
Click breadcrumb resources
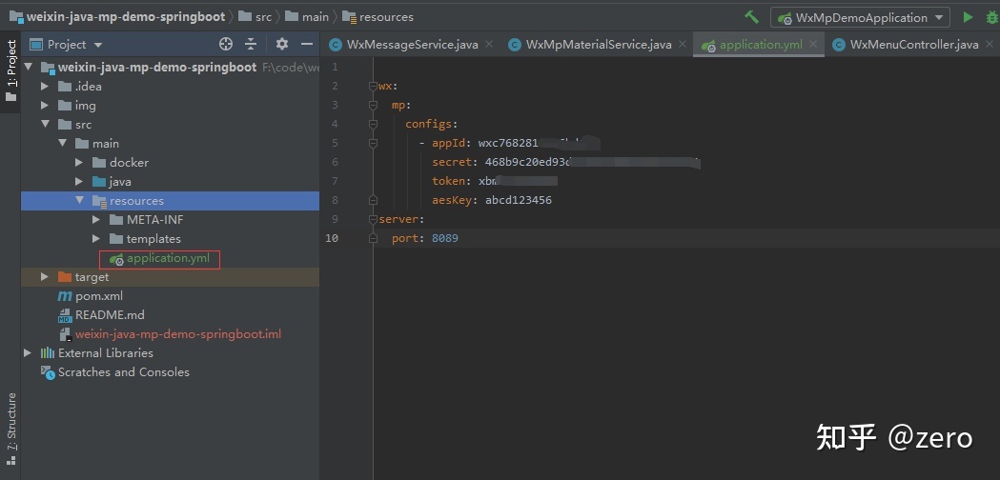coord(386,16)
